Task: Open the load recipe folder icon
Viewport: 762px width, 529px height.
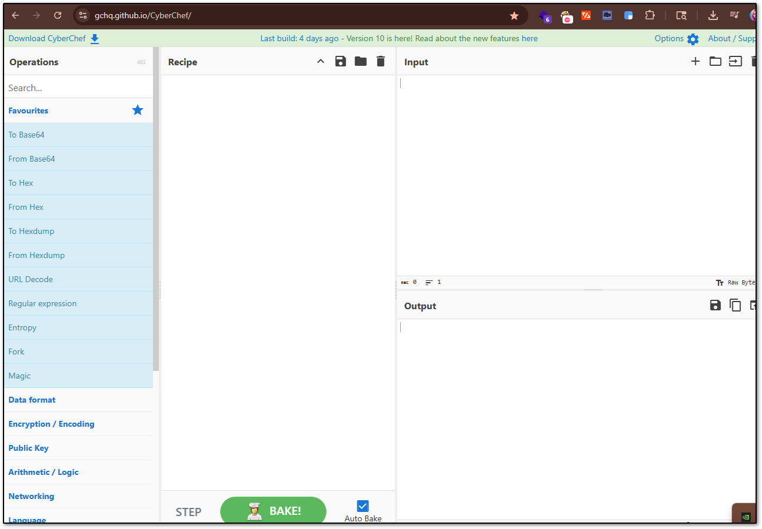Action: 361,61
